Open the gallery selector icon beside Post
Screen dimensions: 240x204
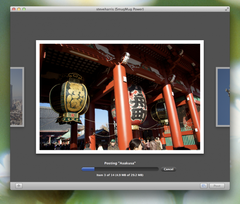coord(204,186)
